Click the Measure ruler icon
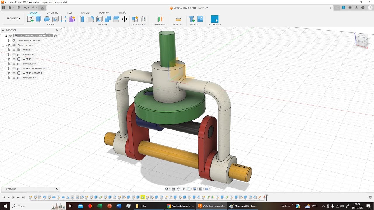The height and width of the screenshot is (210, 374). (x=178, y=19)
